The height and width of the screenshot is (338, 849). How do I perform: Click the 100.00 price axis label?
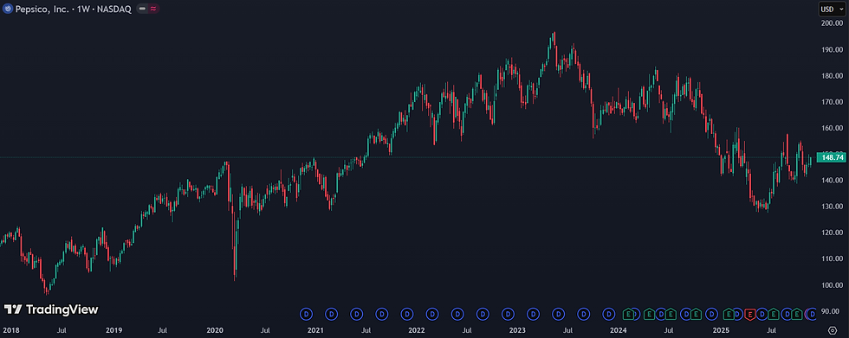(833, 285)
